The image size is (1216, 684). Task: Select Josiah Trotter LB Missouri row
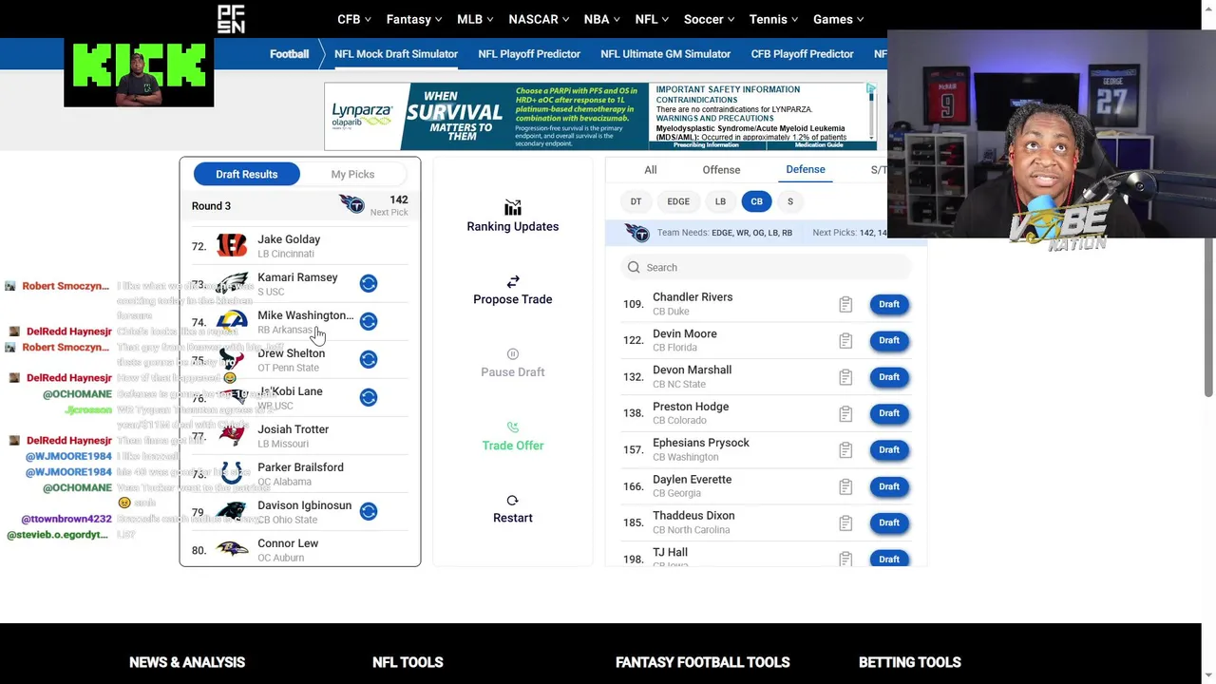pos(300,435)
